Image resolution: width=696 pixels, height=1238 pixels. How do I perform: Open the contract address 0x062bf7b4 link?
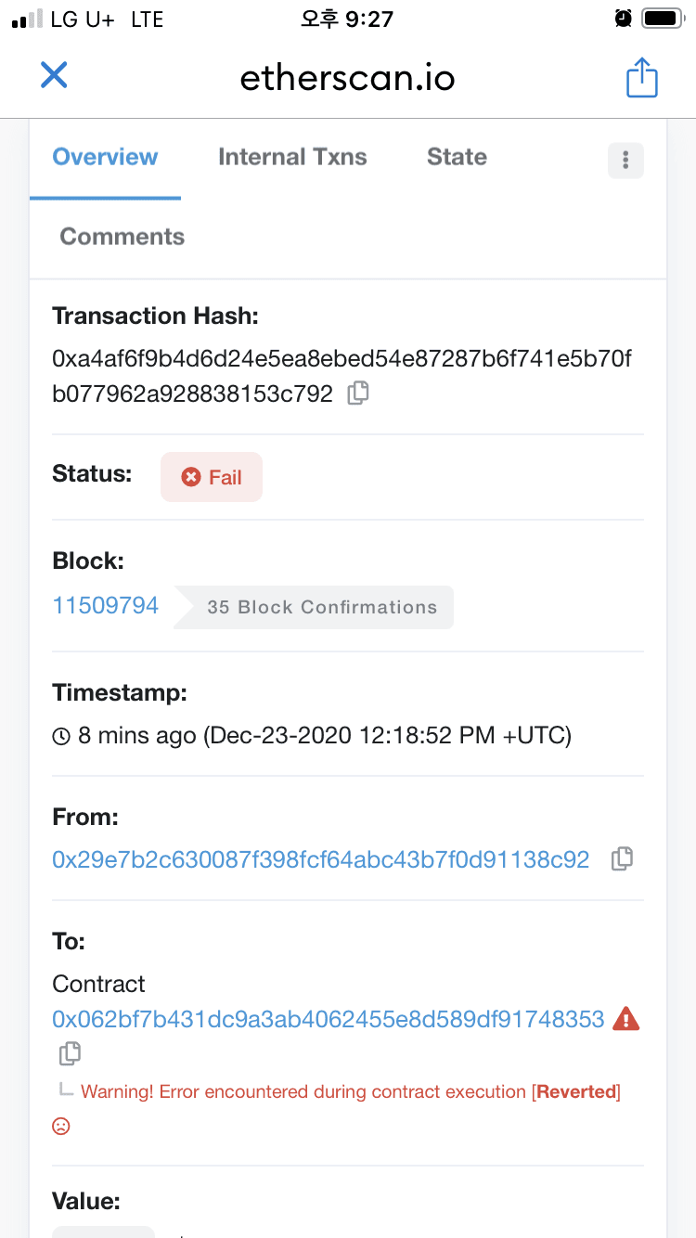pyautogui.click(x=329, y=1019)
